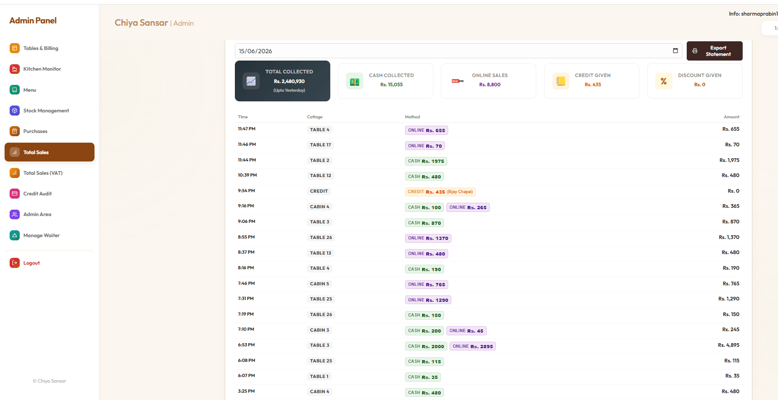Click the Manage Waiter icon
This screenshot has height=400, width=778.
[x=15, y=235]
